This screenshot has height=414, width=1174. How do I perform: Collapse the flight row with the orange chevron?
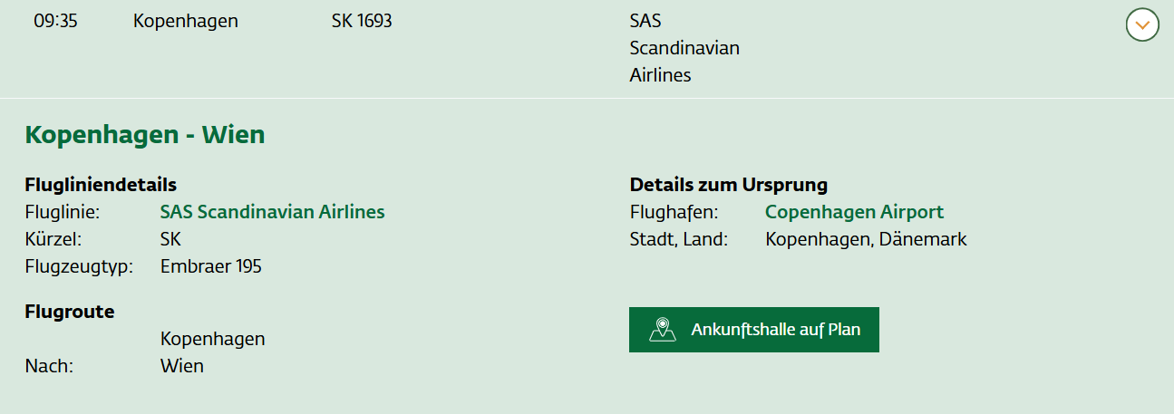[x=1142, y=24]
